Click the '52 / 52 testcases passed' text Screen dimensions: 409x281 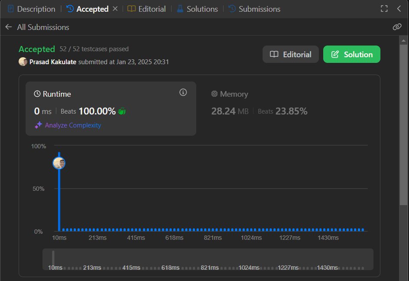94,49
